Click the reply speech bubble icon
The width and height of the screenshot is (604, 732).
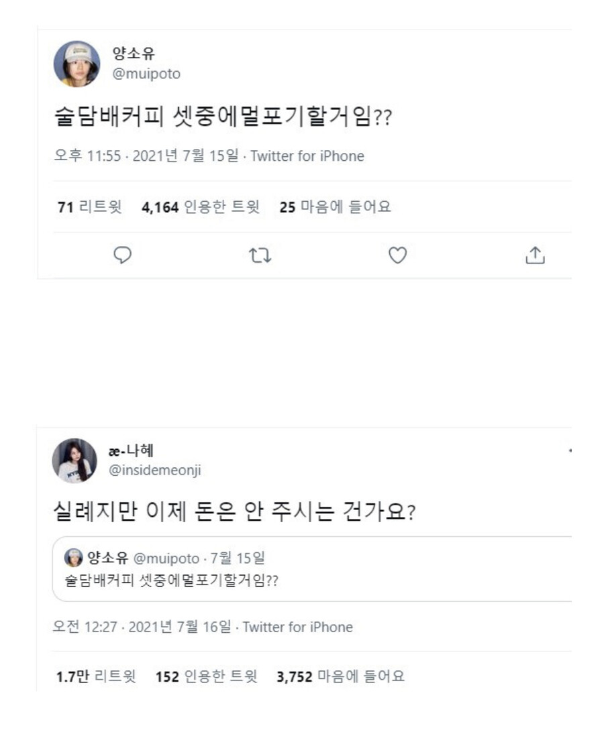pyautogui.click(x=123, y=255)
